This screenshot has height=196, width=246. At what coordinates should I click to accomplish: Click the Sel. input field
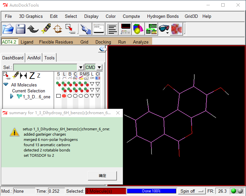(x=45, y=67)
